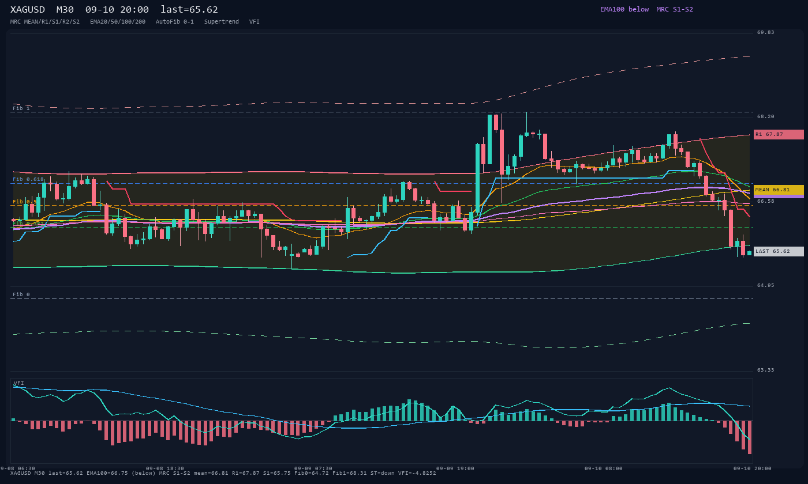Screen dimensions: 808x484
Task: Select the 09-08 06:30 time axis label
Action: (18, 468)
